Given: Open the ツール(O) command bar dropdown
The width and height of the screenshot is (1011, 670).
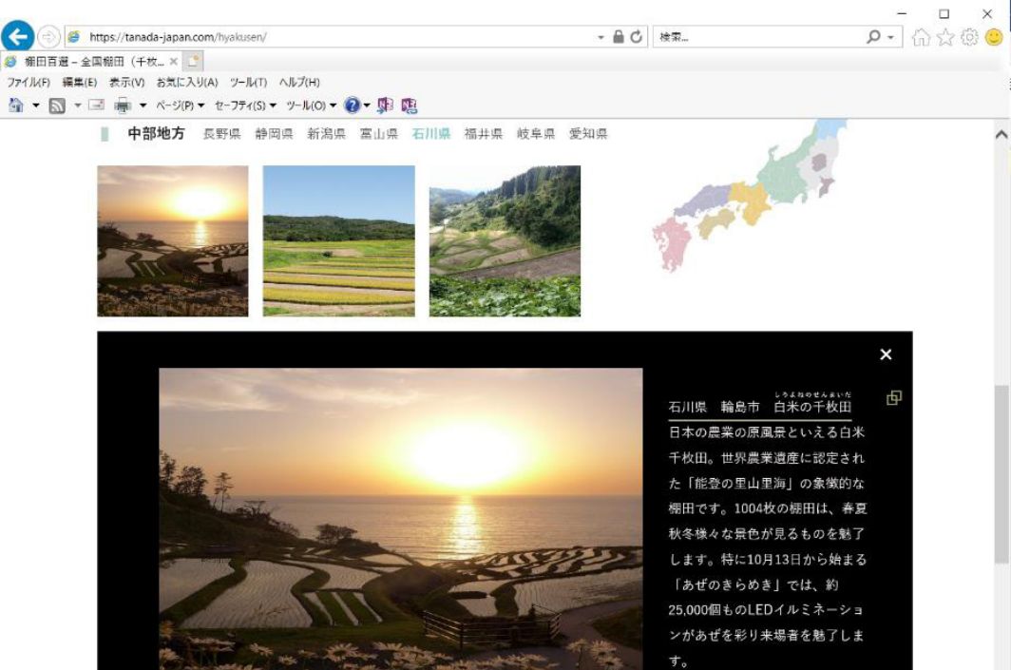Looking at the screenshot, I should [x=312, y=105].
